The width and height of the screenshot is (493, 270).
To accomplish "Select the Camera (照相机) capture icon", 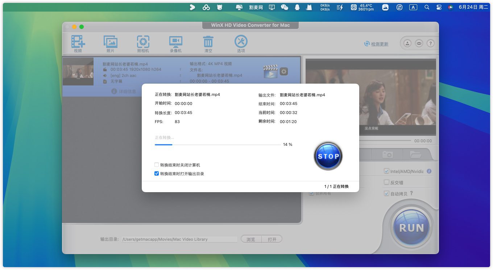I will [143, 42].
